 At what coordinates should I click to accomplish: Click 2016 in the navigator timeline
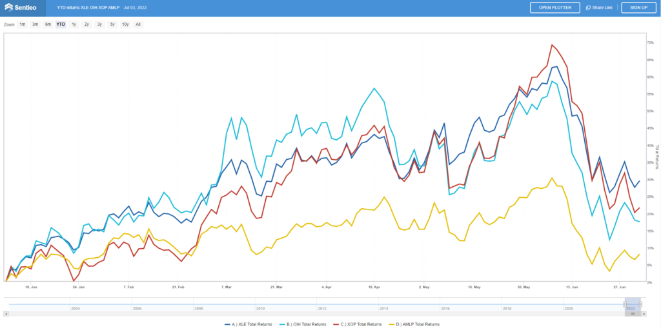[x=445, y=309]
